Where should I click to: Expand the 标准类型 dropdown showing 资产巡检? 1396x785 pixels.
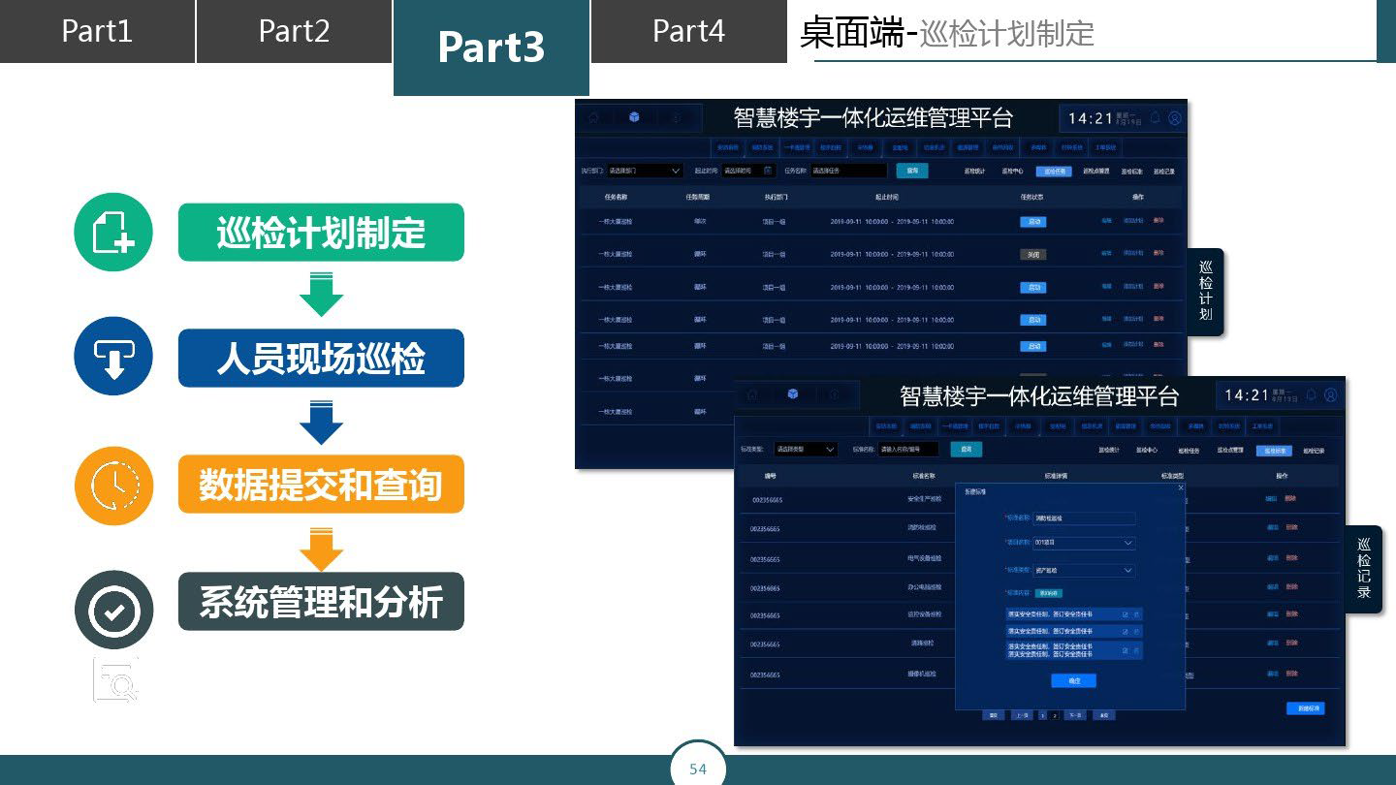1084,571
